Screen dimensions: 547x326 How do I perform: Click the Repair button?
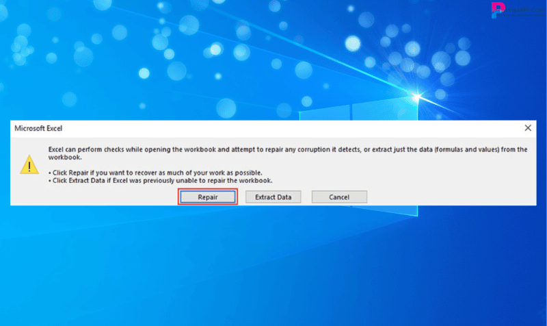pos(208,197)
